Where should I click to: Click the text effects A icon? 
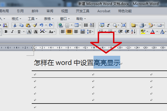pyautogui.click(x=162, y=32)
